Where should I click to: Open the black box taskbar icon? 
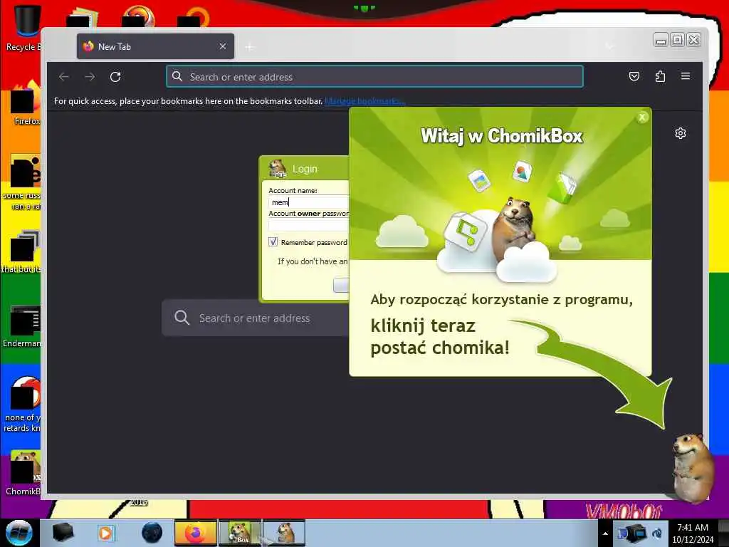pyautogui.click(x=63, y=533)
